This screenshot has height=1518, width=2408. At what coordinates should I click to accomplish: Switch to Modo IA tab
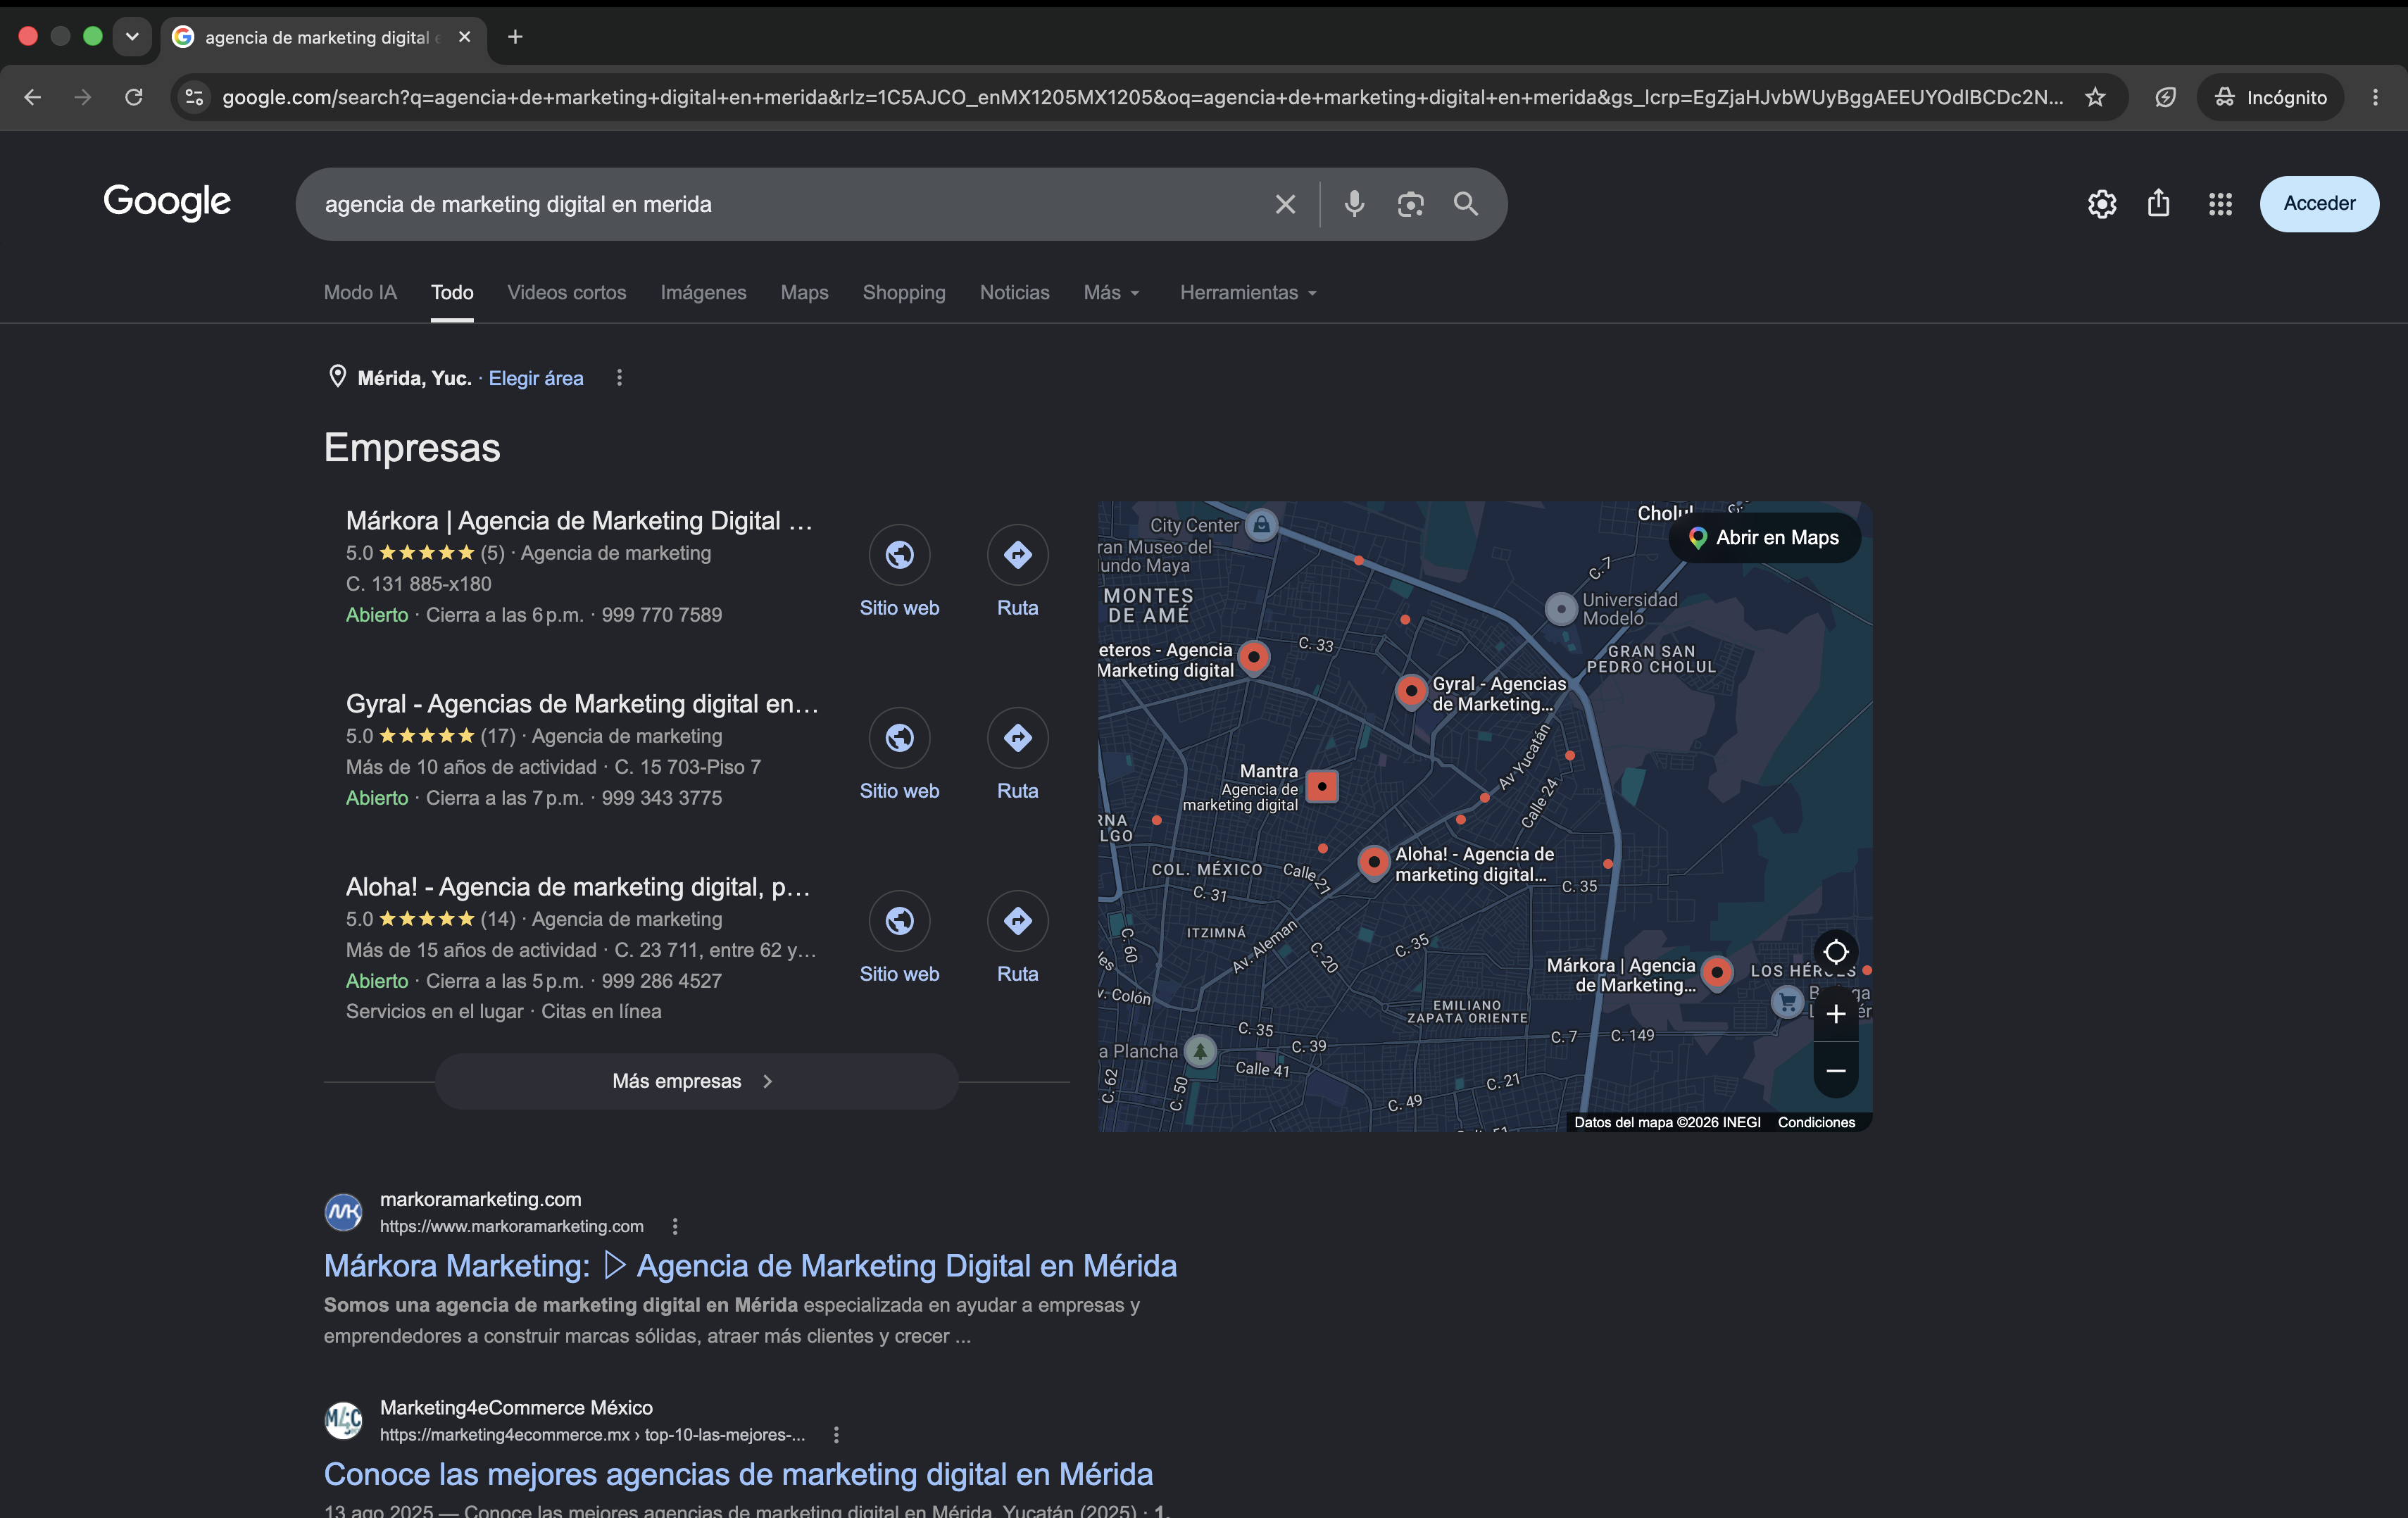tap(360, 293)
